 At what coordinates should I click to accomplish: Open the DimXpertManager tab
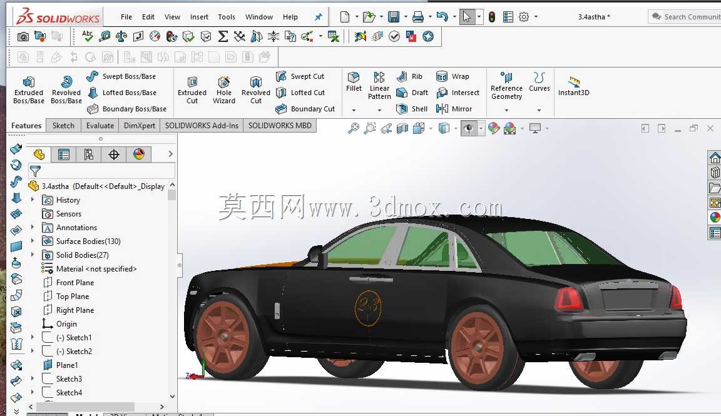point(113,155)
